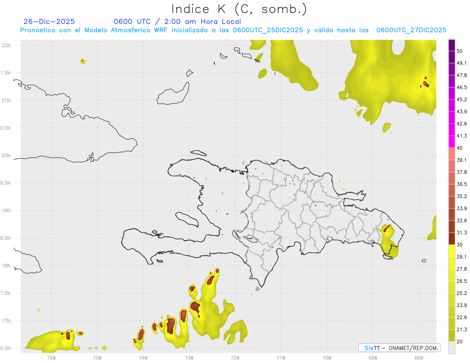Click the longitude axis label "75W"

tap(97, 358)
